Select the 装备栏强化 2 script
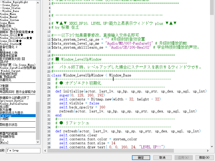Screen dimensions: 215x161 tap(9, 47)
